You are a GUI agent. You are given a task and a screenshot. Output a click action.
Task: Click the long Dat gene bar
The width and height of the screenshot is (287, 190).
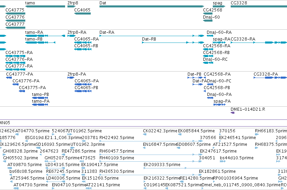152,6
